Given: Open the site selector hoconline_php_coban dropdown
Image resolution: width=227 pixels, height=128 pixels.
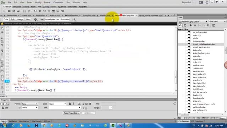Looking at the screenshot, I should (x=193, y=22).
